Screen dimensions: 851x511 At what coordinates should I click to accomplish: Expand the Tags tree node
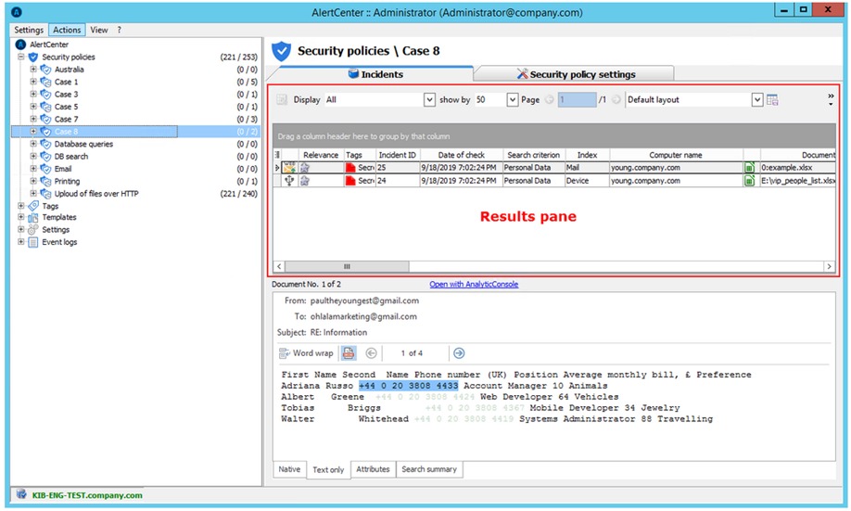(21, 206)
